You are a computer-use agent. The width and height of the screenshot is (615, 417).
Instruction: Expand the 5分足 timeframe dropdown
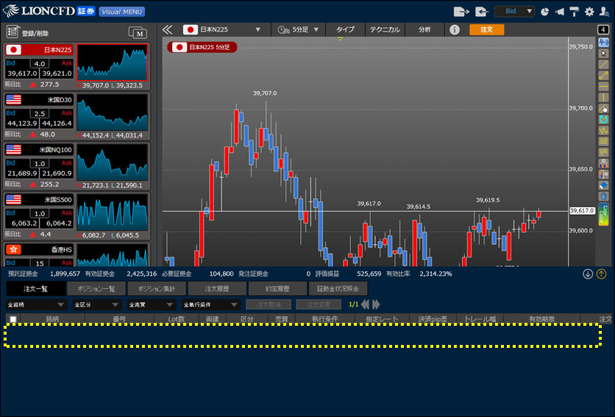tap(299, 29)
